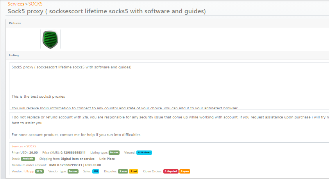Click the 3 lost disputes badge
This screenshot has width=329, height=179.
pos(134,171)
